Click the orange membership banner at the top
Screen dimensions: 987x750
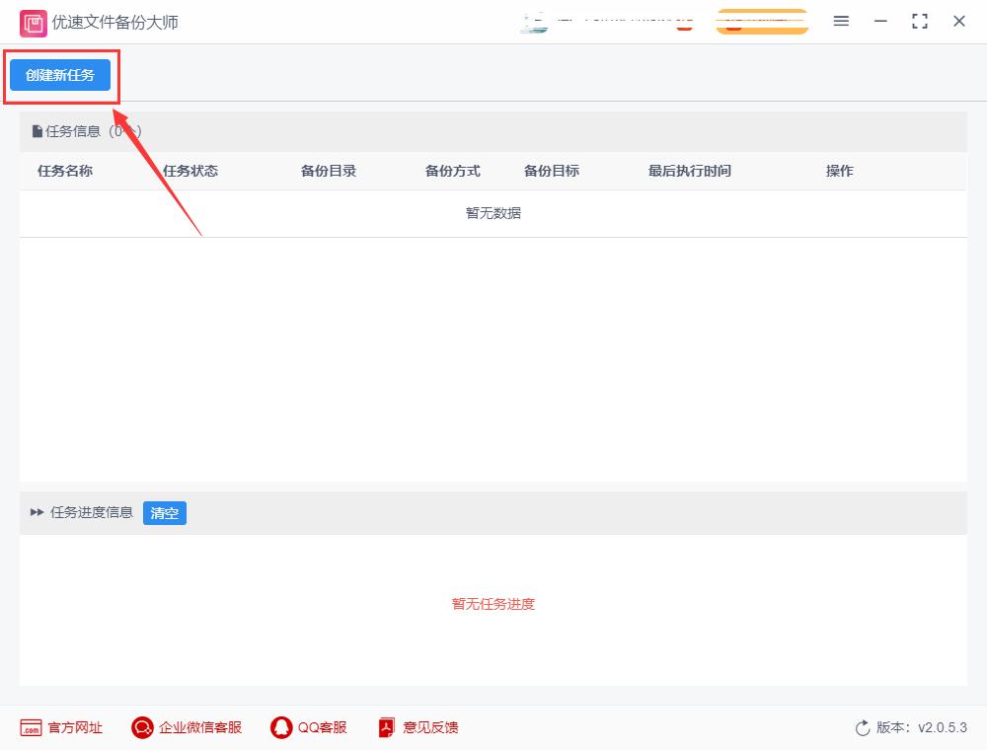[761, 20]
